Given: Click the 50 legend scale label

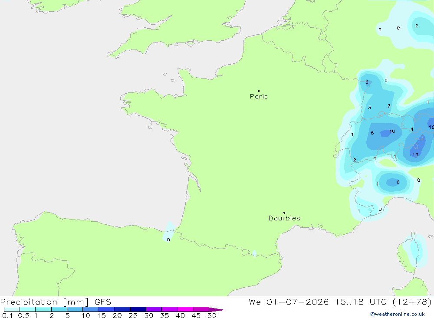Looking at the screenshot, I should [x=212, y=315].
